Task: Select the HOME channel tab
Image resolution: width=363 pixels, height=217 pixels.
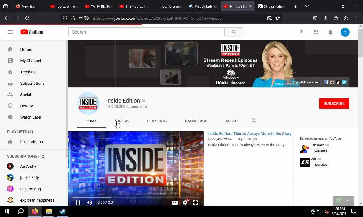Action: [91, 121]
